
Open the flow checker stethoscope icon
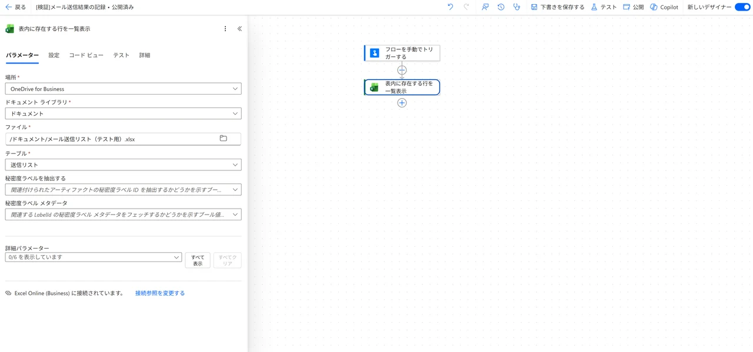517,7
